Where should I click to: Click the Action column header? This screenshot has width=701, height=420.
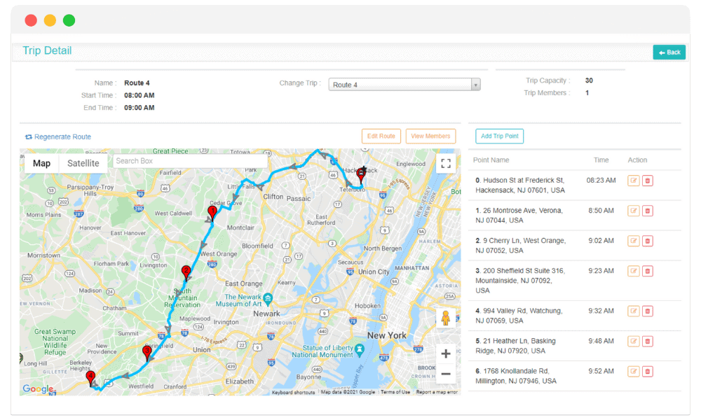(x=637, y=160)
